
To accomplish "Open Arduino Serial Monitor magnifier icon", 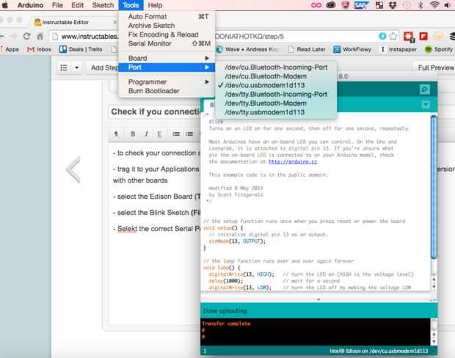I will click(x=424, y=89).
